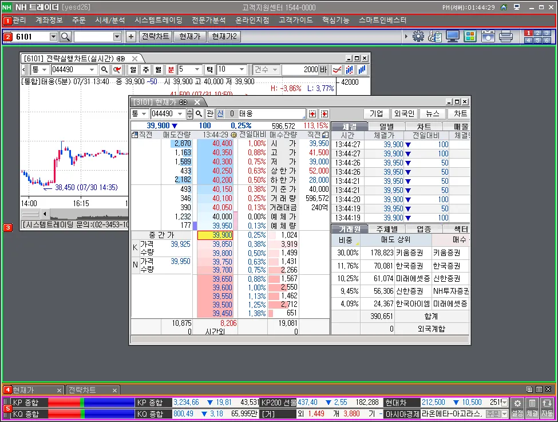Click the home icon in the title bar
The width and height of the screenshot is (558, 422).
504,7
